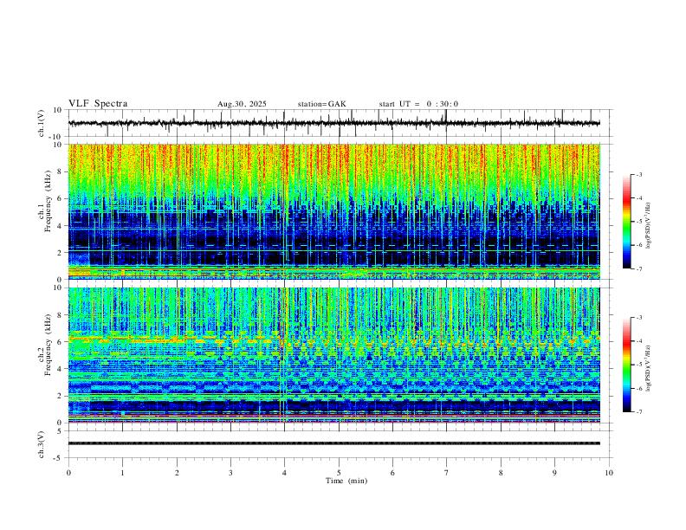Click the ch.3 black voltage trace band
Image resolution: width=686 pixels, height=530 pixels.
[x=333, y=443]
